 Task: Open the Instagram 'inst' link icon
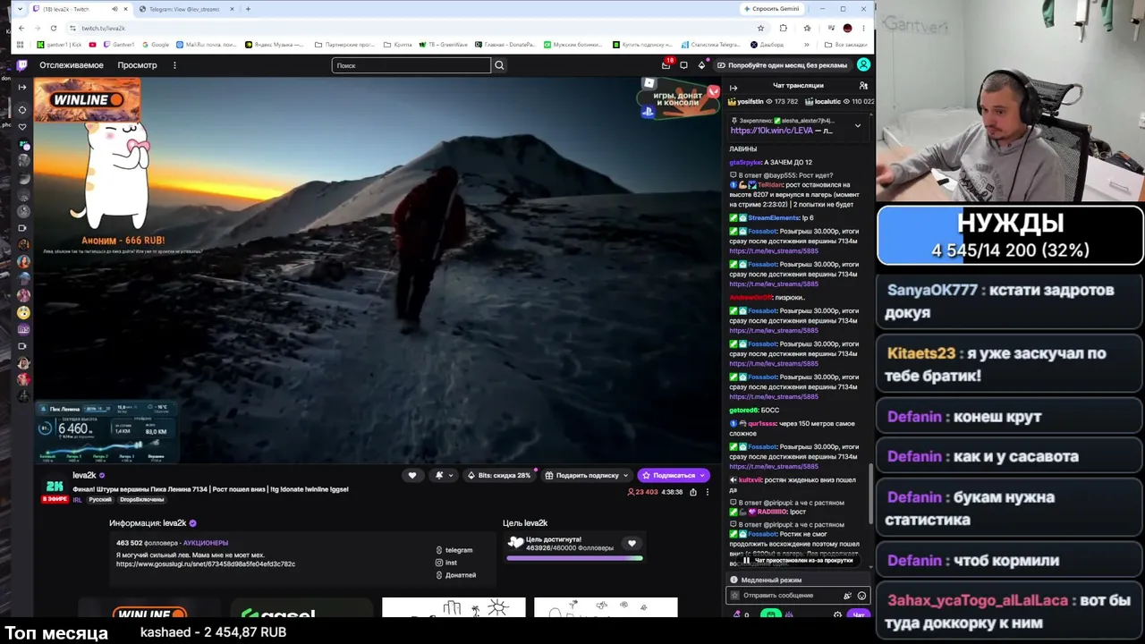439,563
